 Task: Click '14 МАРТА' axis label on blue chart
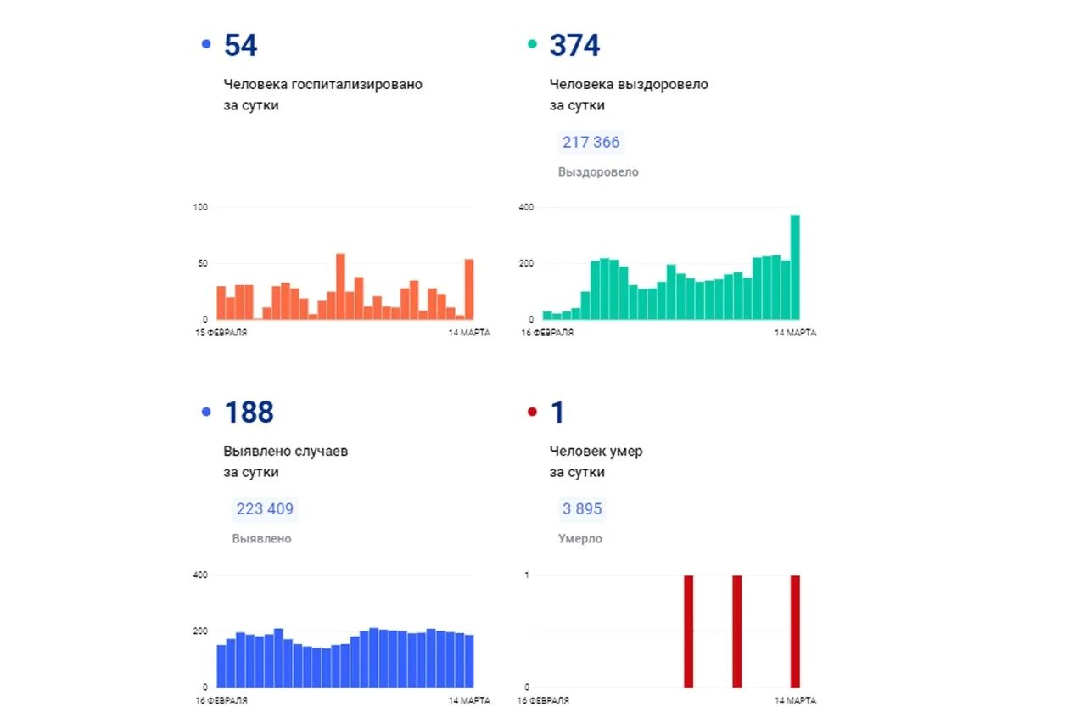point(469,700)
